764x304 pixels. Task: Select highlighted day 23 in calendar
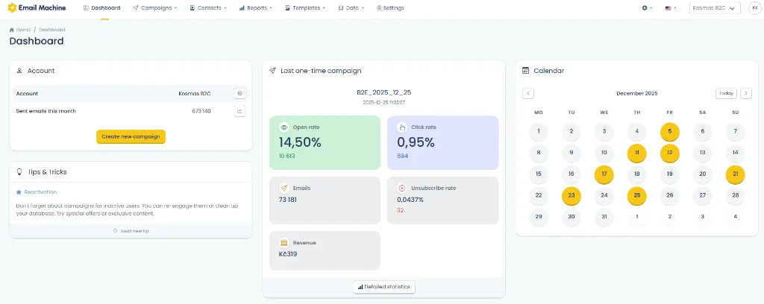[x=571, y=195]
